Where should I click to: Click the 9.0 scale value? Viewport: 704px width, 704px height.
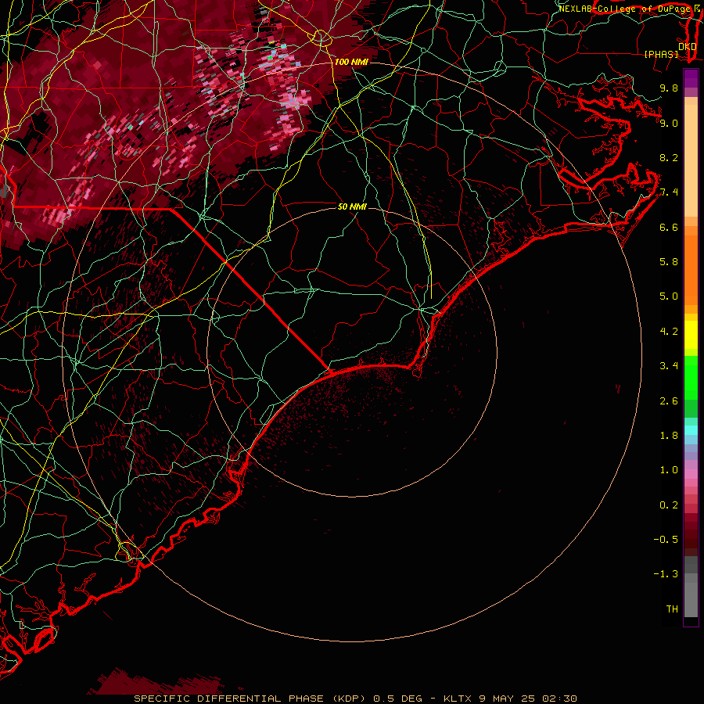[x=669, y=123]
